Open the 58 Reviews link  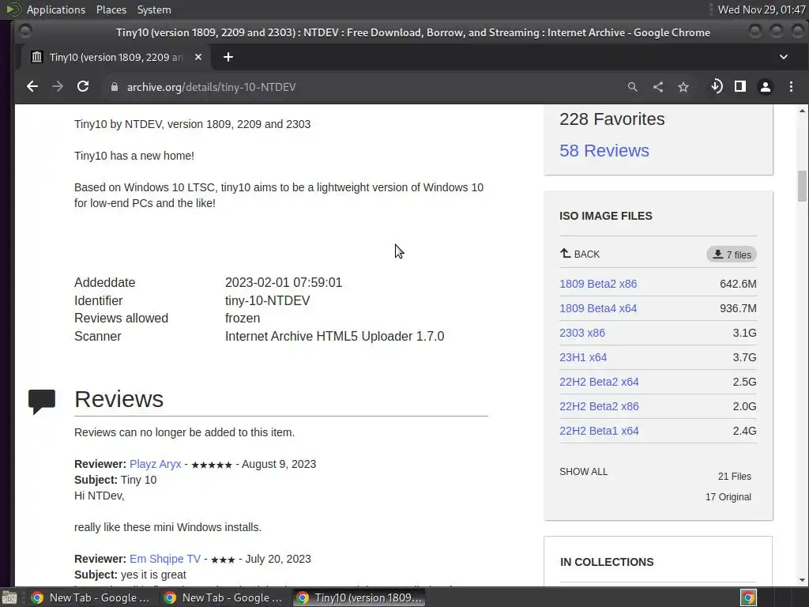pos(604,150)
